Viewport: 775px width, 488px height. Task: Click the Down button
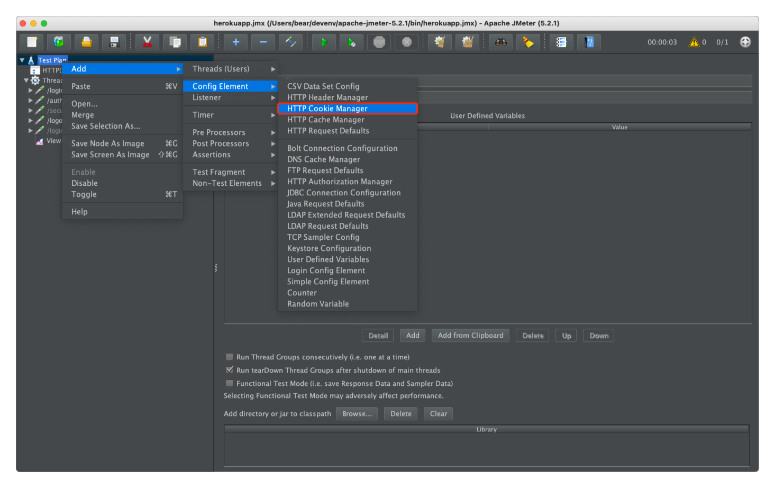599,336
